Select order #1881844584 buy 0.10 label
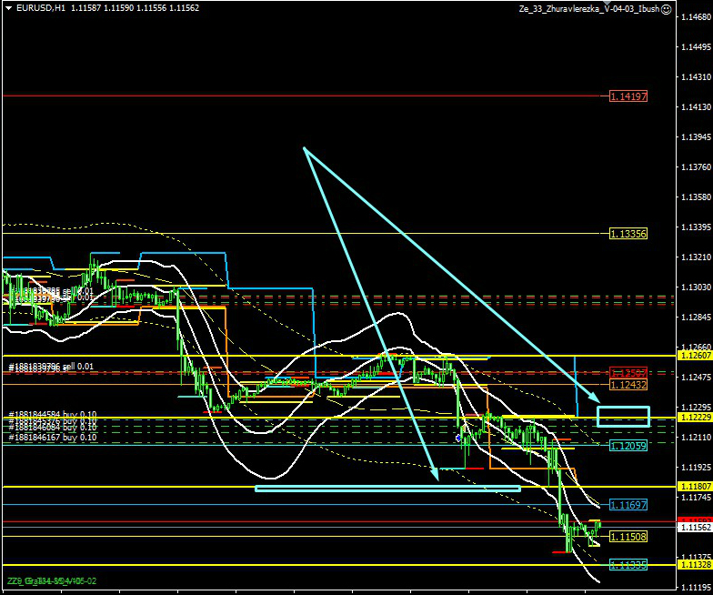Image resolution: width=713 pixels, height=595 pixels. (53, 413)
